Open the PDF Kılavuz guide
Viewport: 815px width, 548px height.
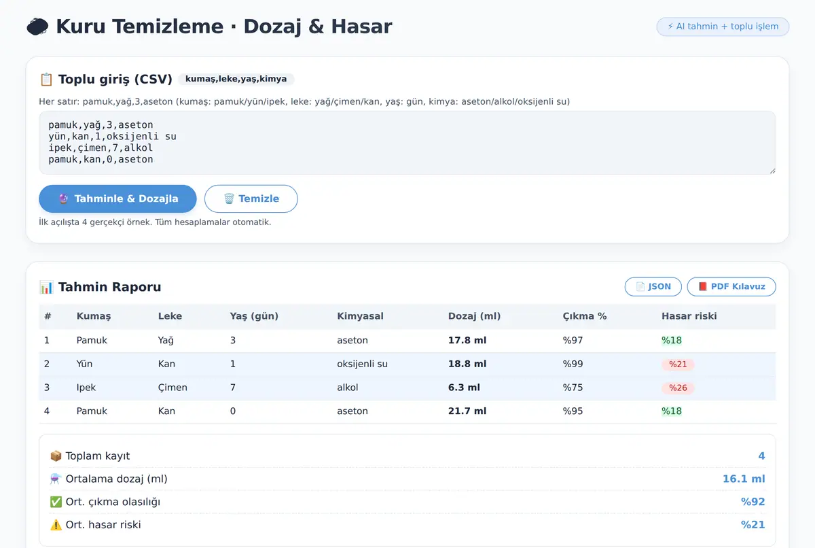tap(731, 286)
